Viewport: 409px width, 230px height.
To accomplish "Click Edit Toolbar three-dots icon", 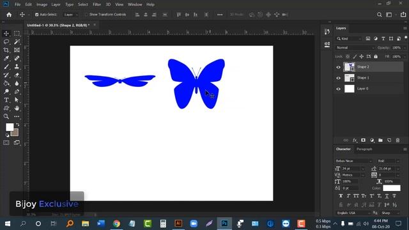I will click(x=17, y=116).
